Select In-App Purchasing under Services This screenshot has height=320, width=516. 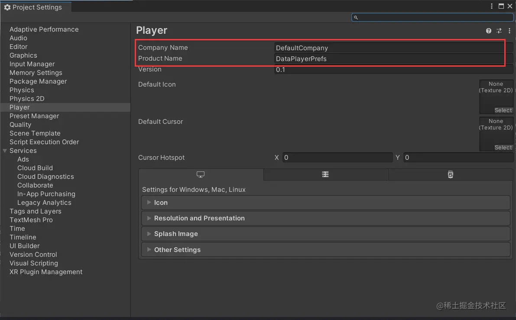coord(46,194)
